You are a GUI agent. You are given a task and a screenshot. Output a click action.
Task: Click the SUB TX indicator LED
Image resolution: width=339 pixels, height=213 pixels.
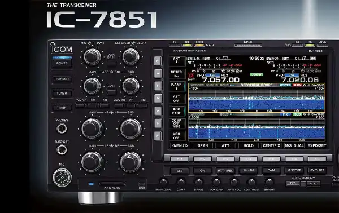(x=297, y=45)
